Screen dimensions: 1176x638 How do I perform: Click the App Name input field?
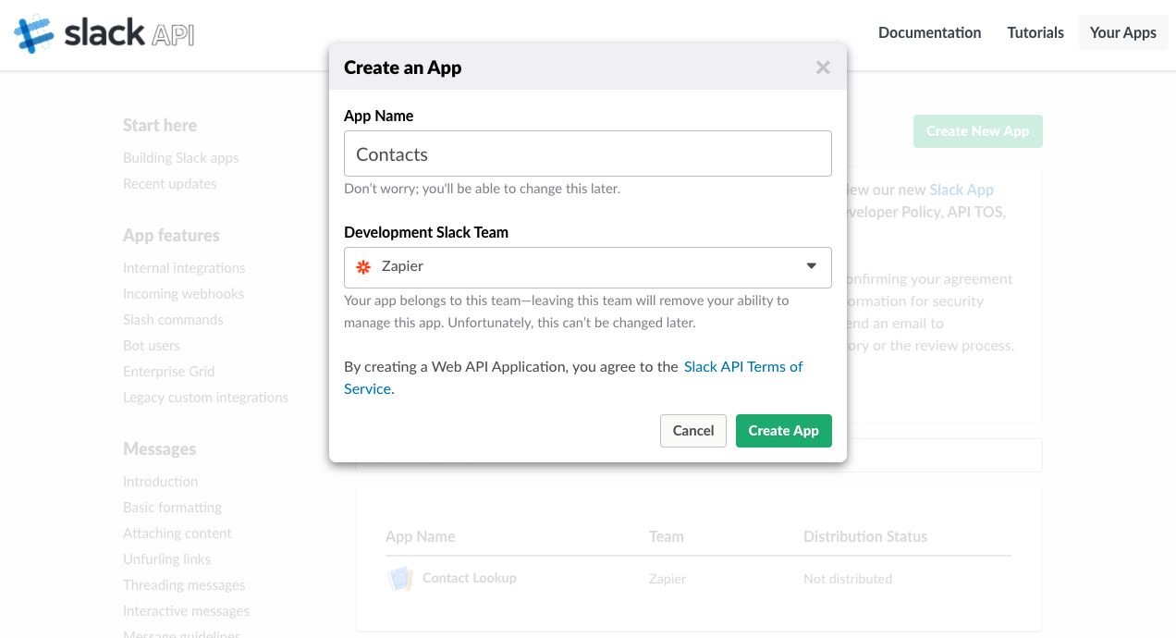pos(587,153)
